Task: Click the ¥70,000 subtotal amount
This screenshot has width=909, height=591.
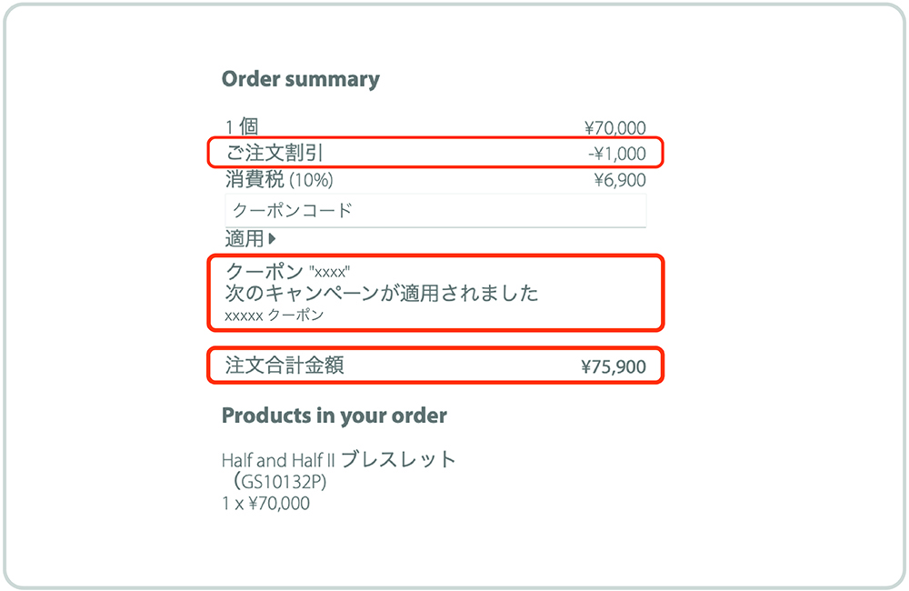Action: pos(614,128)
